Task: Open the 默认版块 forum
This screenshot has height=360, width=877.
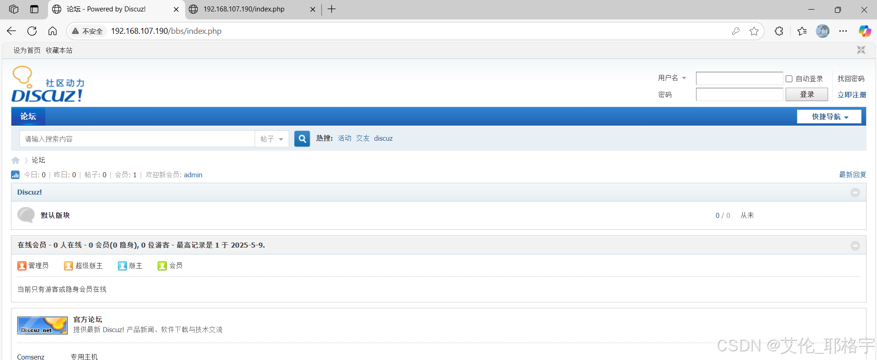Action: coord(55,215)
